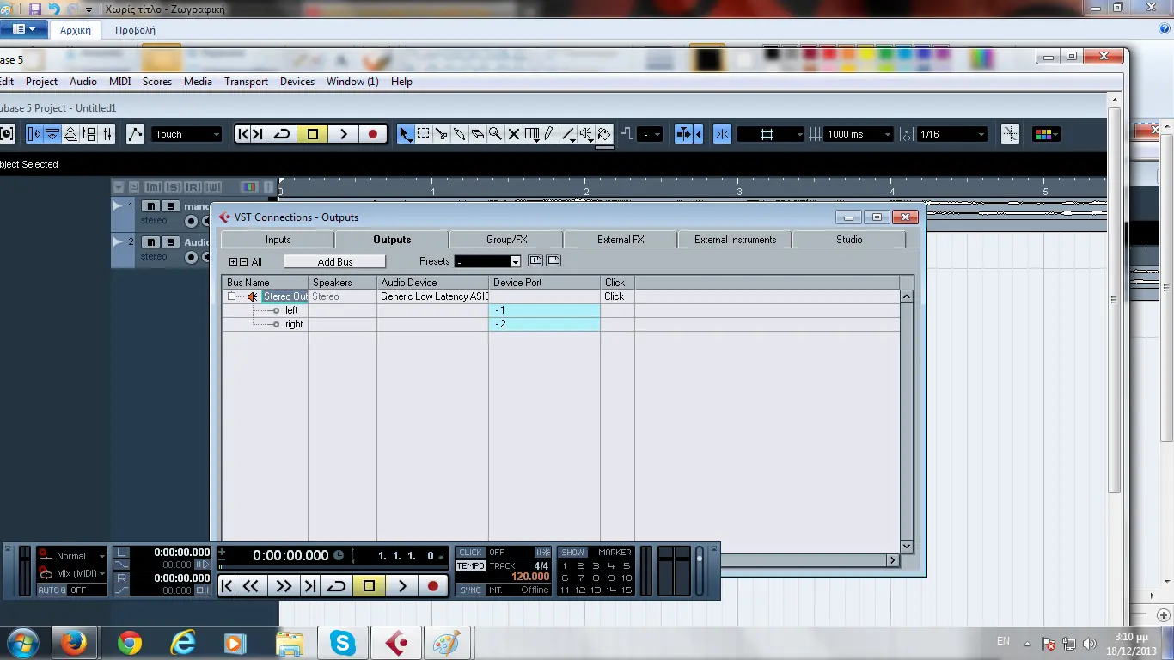
Task: Select the Mute X tool
Action: pyautogui.click(x=514, y=134)
